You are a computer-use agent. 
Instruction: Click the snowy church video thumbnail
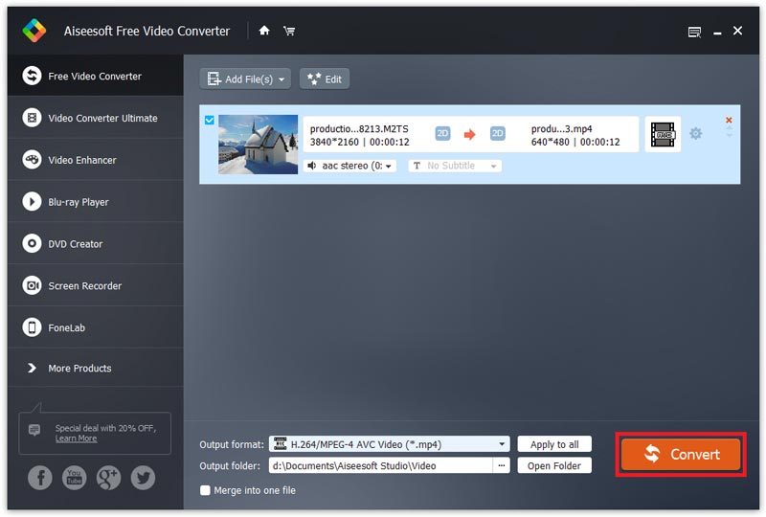(258, 144)
